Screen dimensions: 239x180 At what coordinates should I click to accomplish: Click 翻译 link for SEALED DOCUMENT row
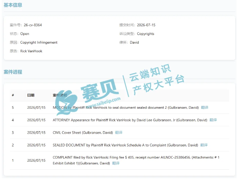[204, 145]
